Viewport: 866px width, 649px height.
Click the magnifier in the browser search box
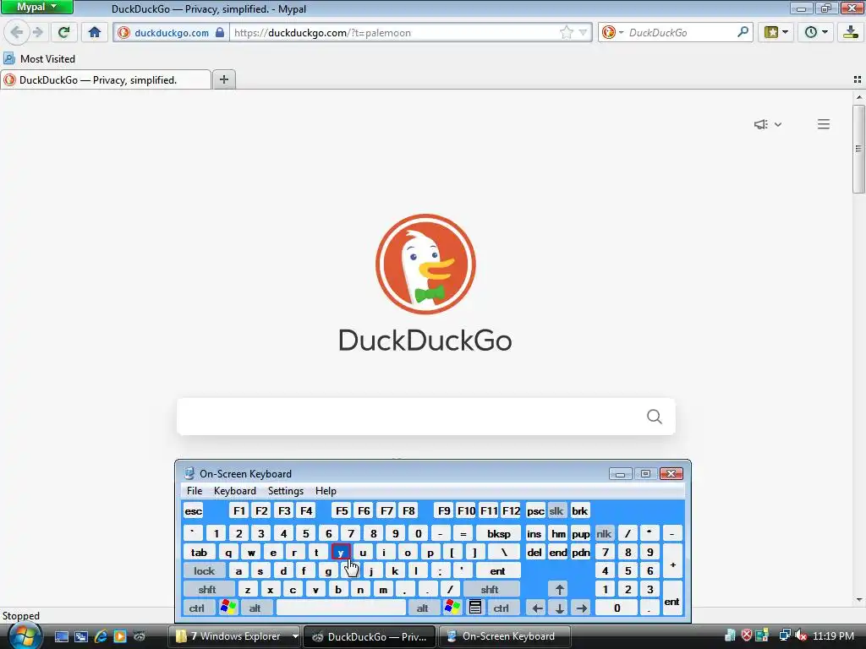point(743,32)
